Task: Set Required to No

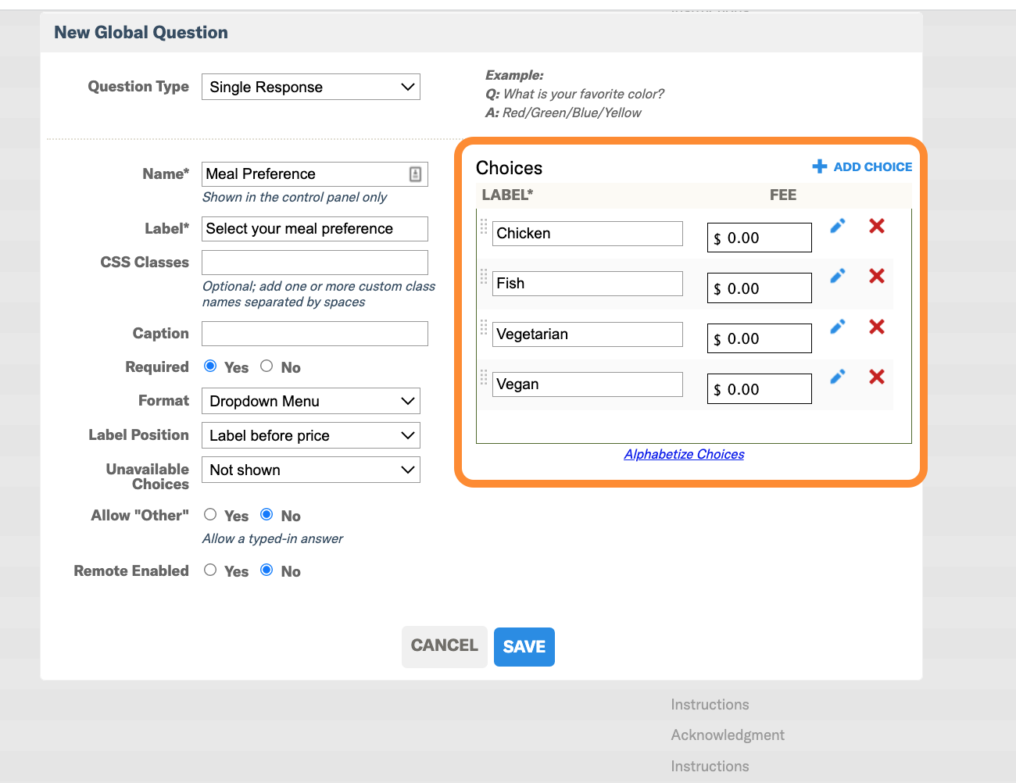Action: tap(267, 366)
